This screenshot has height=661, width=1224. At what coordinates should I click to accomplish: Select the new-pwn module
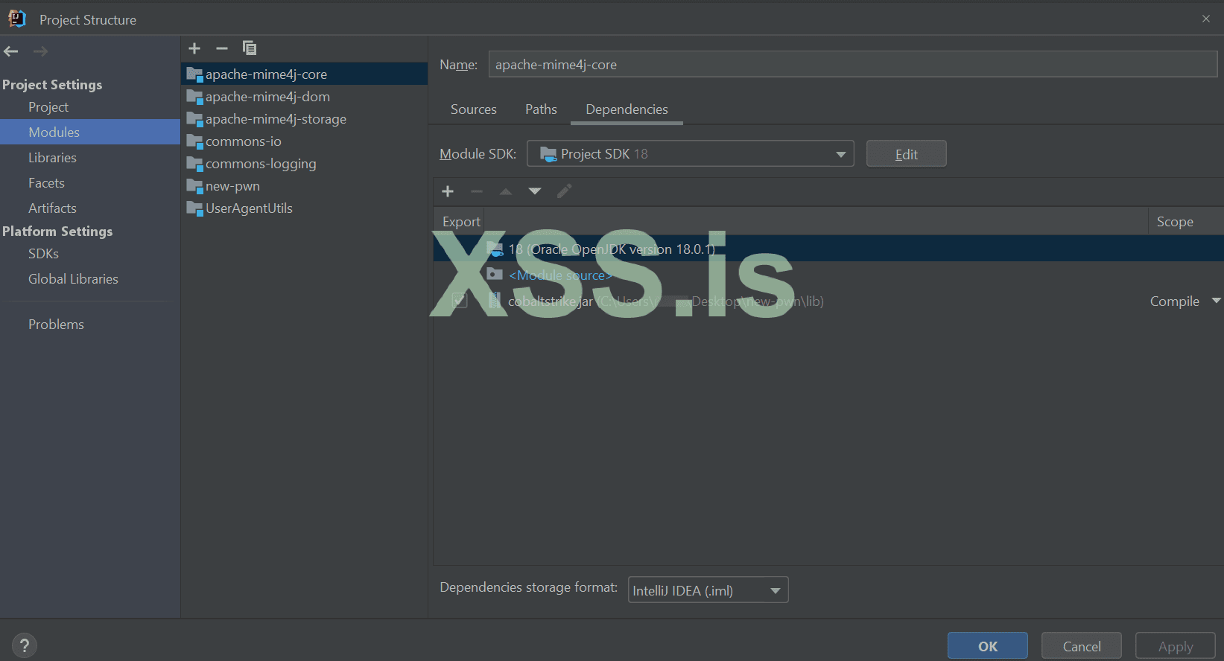pos(305,186)
